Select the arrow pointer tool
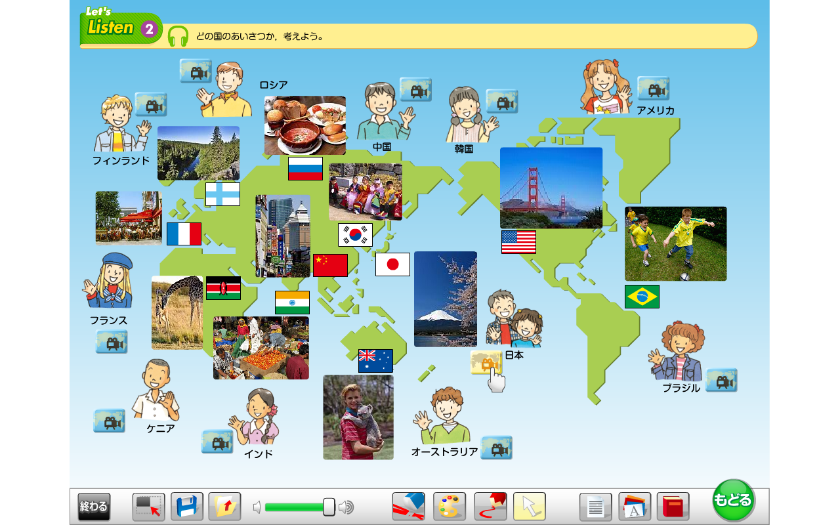 pyautogui.click(x=529, y=507)
